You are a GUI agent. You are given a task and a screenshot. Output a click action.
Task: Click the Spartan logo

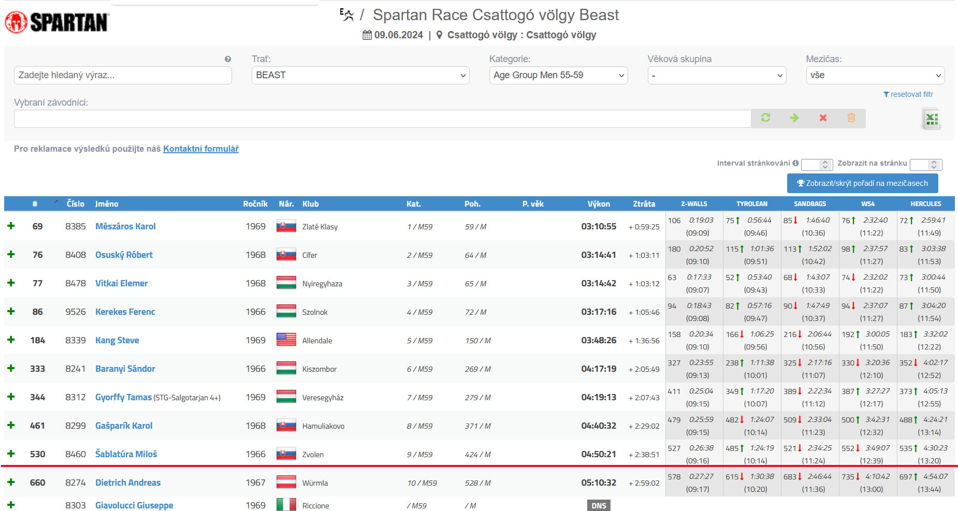click(57, 22)
